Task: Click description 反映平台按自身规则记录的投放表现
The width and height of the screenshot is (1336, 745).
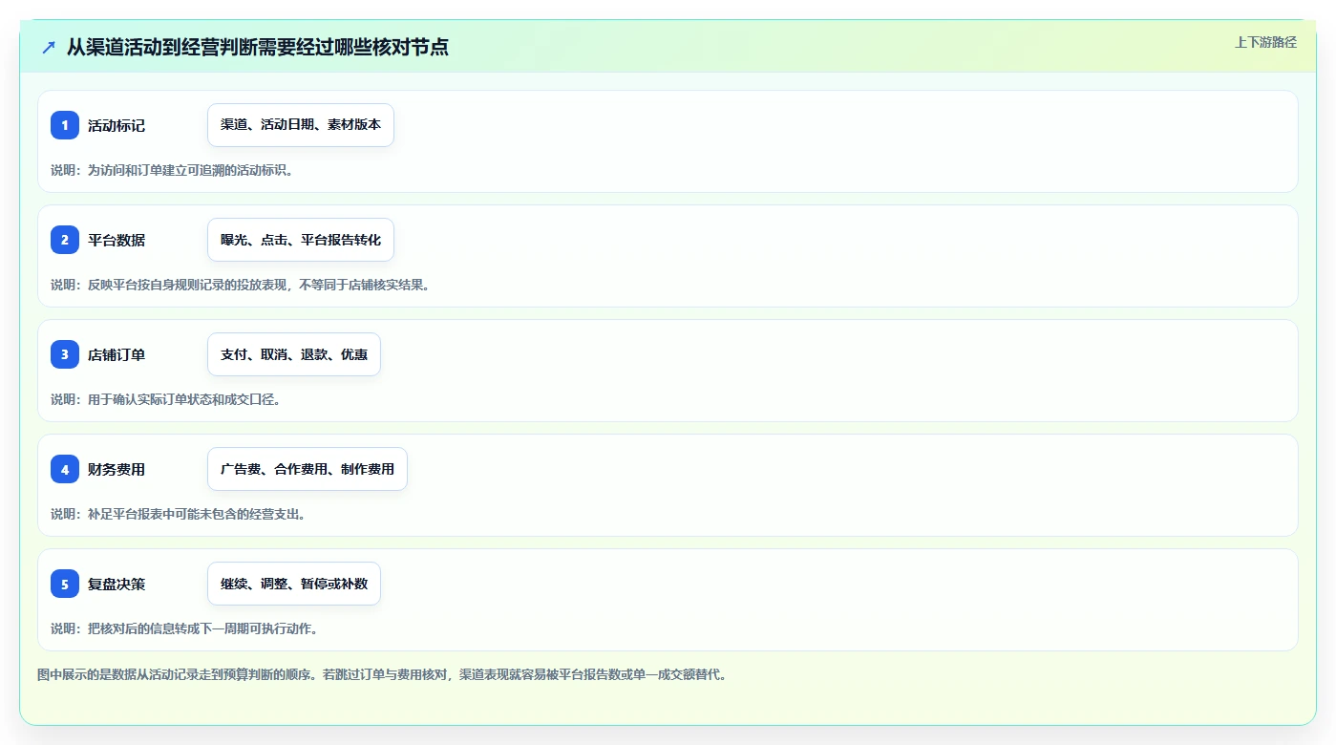Action: [x=240, y=285]
